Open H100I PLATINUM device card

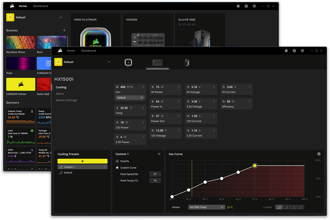[x=96, y=30]
